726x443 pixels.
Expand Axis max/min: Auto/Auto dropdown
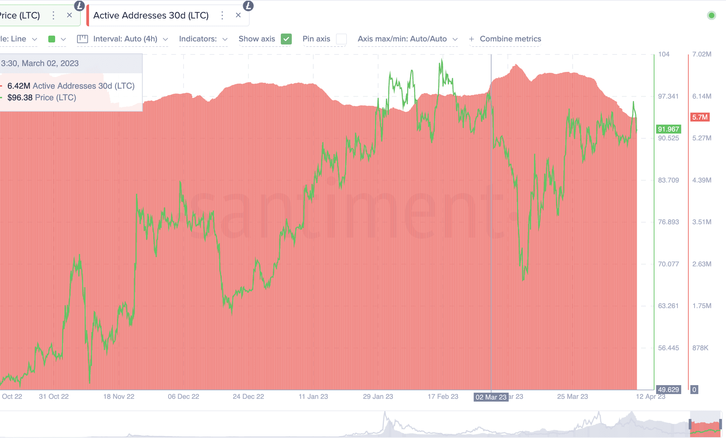coord(407,39)
